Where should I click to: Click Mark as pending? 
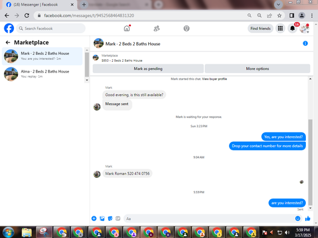click(x=148, y=69)
